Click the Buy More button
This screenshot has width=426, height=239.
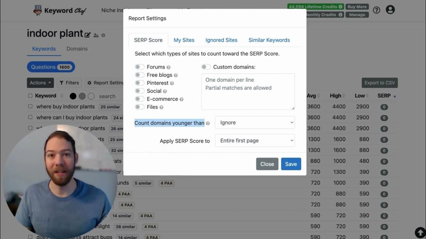tap(357, 7)
